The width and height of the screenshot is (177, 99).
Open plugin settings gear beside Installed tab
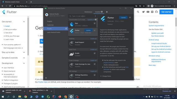pos(107,12)
